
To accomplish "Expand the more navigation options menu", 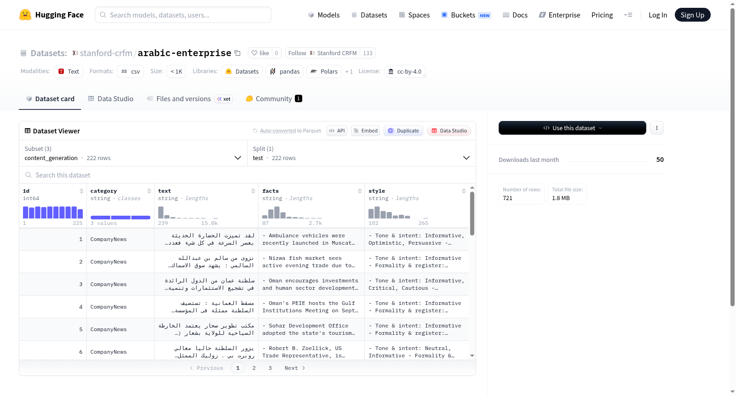I will [x=628, y=15].
